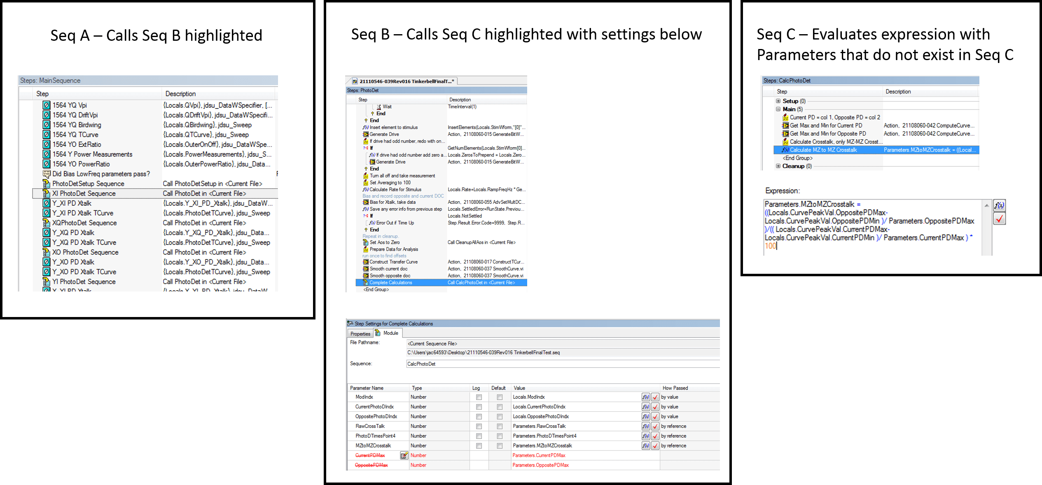The height and width of the screenshot is (485, 1042).
Task: Check expression syntax for RawCrossTalk parameter
Action: (655, 426)
